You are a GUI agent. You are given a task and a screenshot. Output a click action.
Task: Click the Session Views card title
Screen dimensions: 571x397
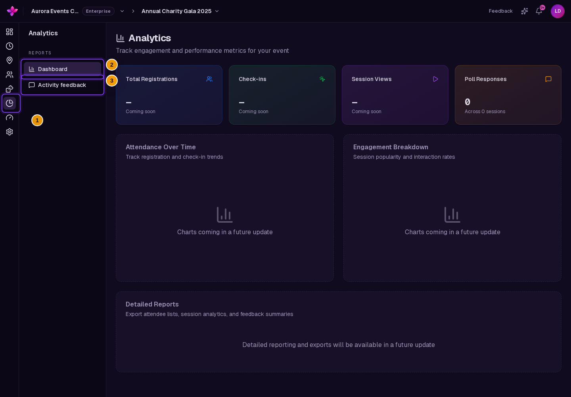(372, 79)
